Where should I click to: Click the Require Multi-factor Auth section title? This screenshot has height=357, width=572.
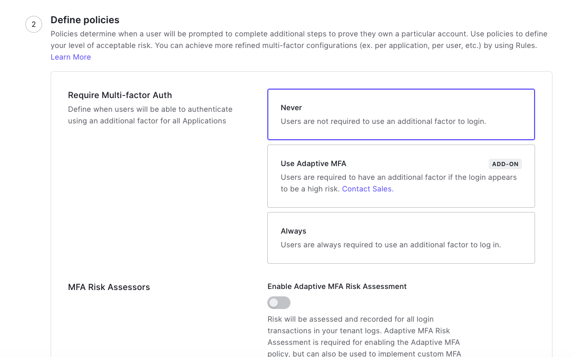(x=120, y=95)
